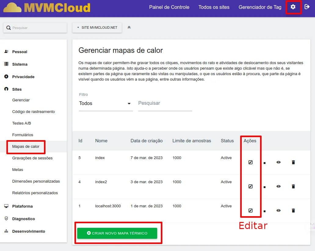Edit the localhost:3000 heatmap

click(x=250, y=211)
